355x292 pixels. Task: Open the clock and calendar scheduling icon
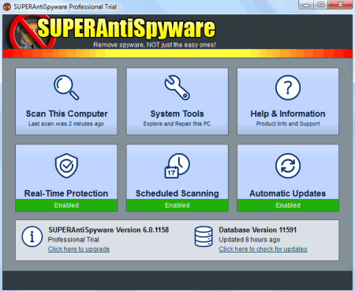(x=177, y=166)
